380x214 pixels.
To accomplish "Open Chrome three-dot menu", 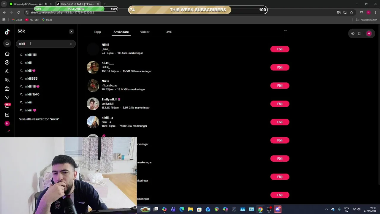I will (x=375, y=12).
